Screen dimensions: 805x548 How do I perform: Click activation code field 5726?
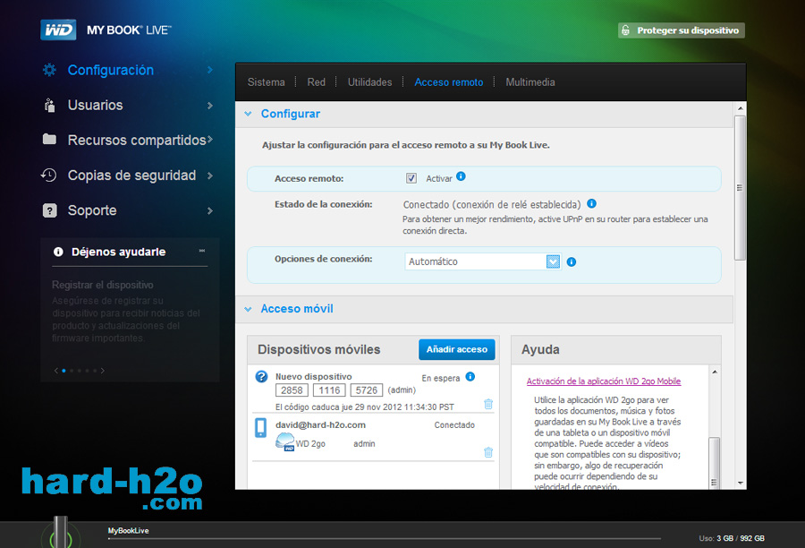[x=367, y=390]
